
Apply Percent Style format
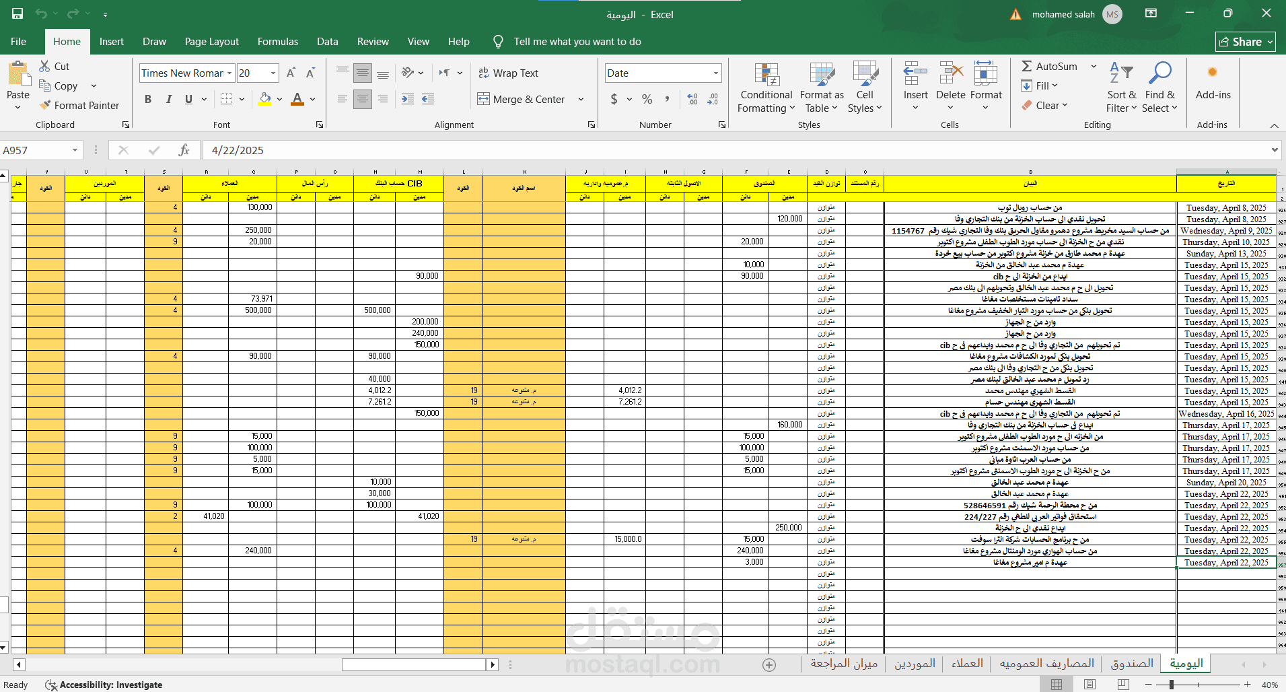647,99
